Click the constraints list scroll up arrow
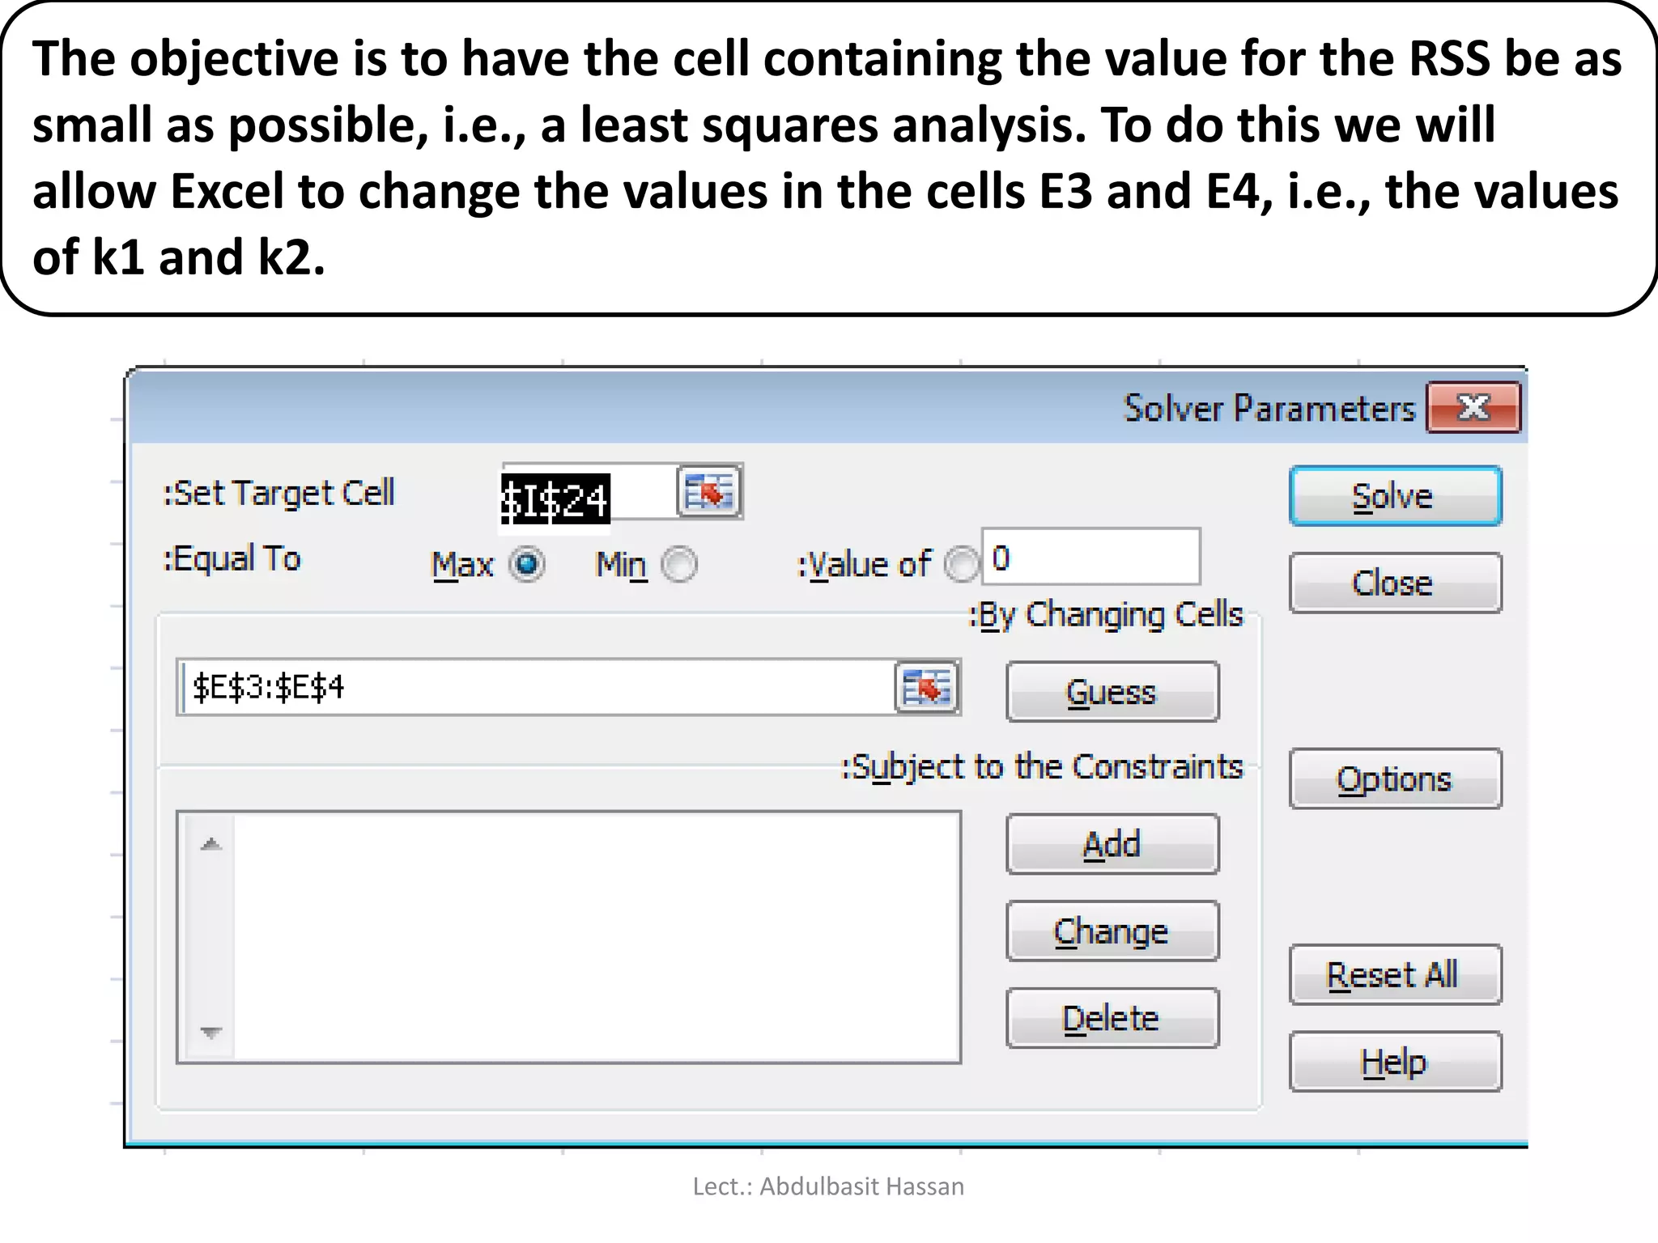Image resolution: width=1658 pixels, height=1243 pixels. click(x=211, y=844)
